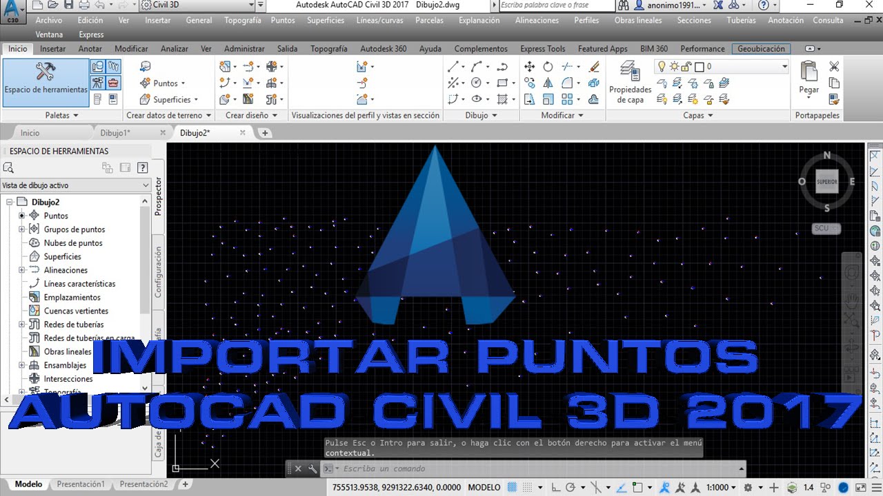Click the Copy icon in Portapapeles
This screenshot has width=883, height=496.
pyautogui.click(x=834, y=83)
